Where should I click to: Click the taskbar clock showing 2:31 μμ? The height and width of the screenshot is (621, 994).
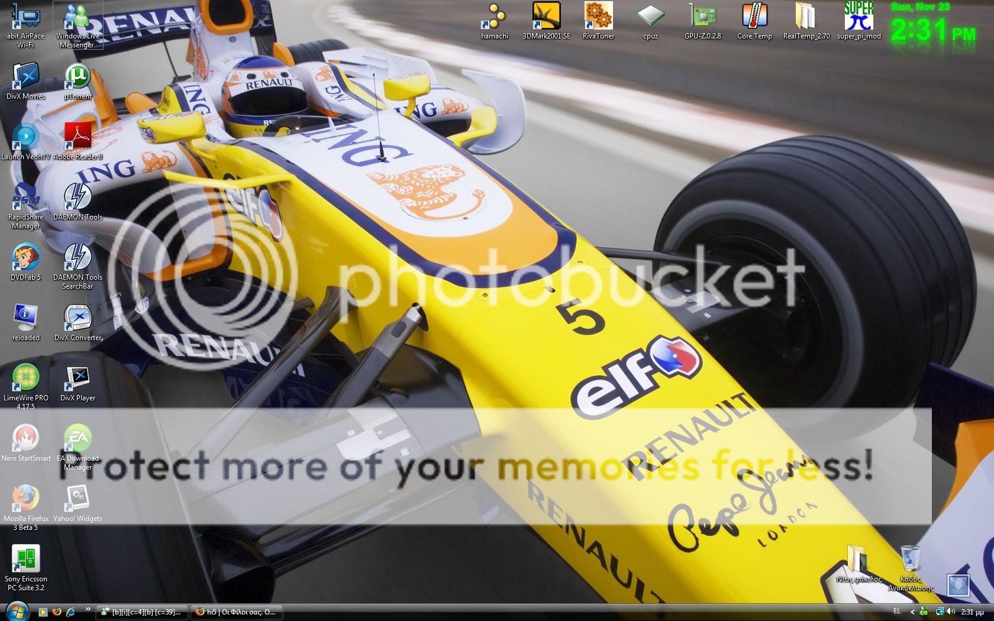pyautogui.click(x=972, y=612)
